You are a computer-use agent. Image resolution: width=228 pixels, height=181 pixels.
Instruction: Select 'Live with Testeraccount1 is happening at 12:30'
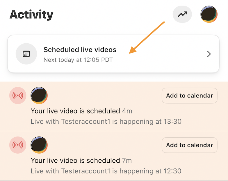106,171
